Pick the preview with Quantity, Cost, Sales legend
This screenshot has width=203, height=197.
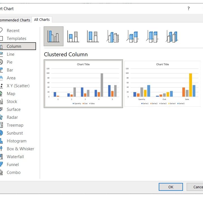point(83,84)
